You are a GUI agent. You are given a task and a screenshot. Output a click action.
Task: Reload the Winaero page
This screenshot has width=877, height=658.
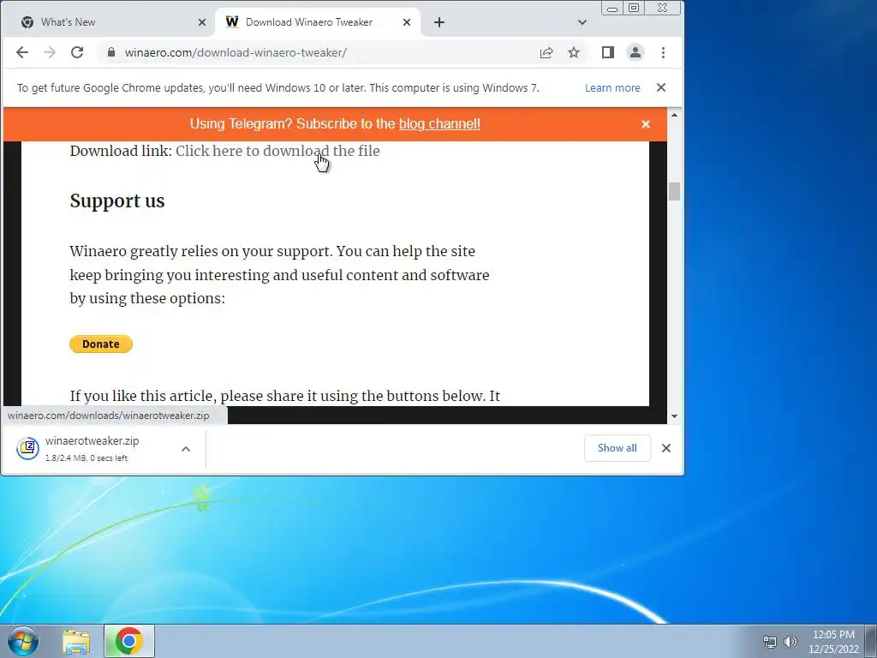coord(77,52)
